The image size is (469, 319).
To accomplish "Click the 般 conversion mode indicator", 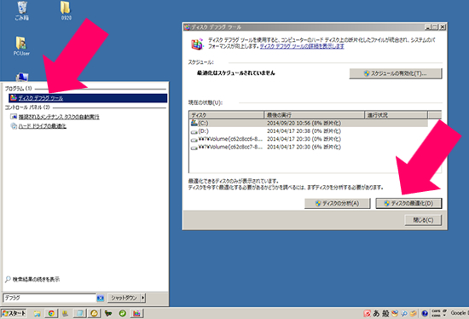I will click(385, 313).
